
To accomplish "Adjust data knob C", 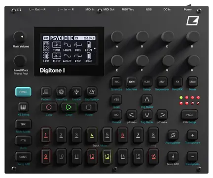I will pos(167,37).
